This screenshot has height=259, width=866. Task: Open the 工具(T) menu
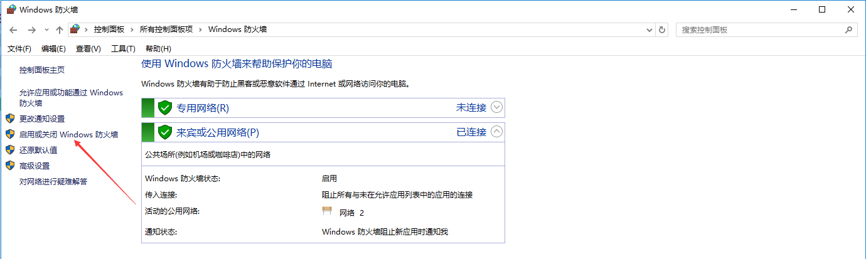point(123,49)
